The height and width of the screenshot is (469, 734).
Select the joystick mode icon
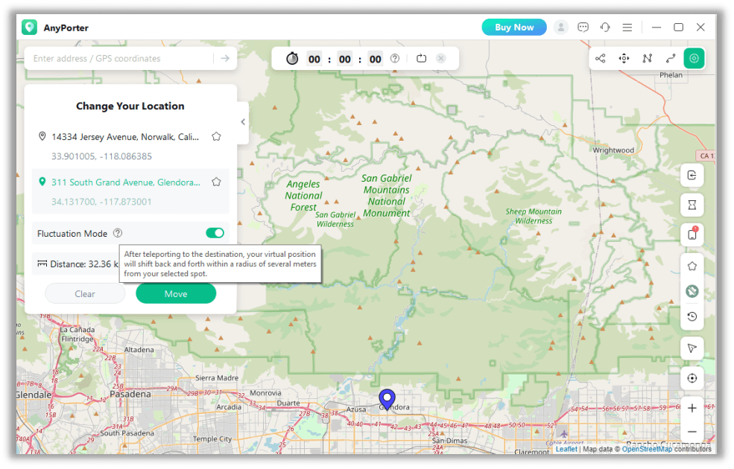(x=624, y=59)
